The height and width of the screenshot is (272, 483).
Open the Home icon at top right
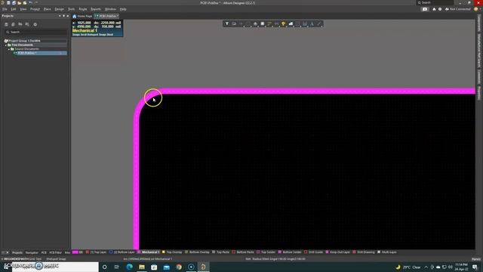coord(434,9)
